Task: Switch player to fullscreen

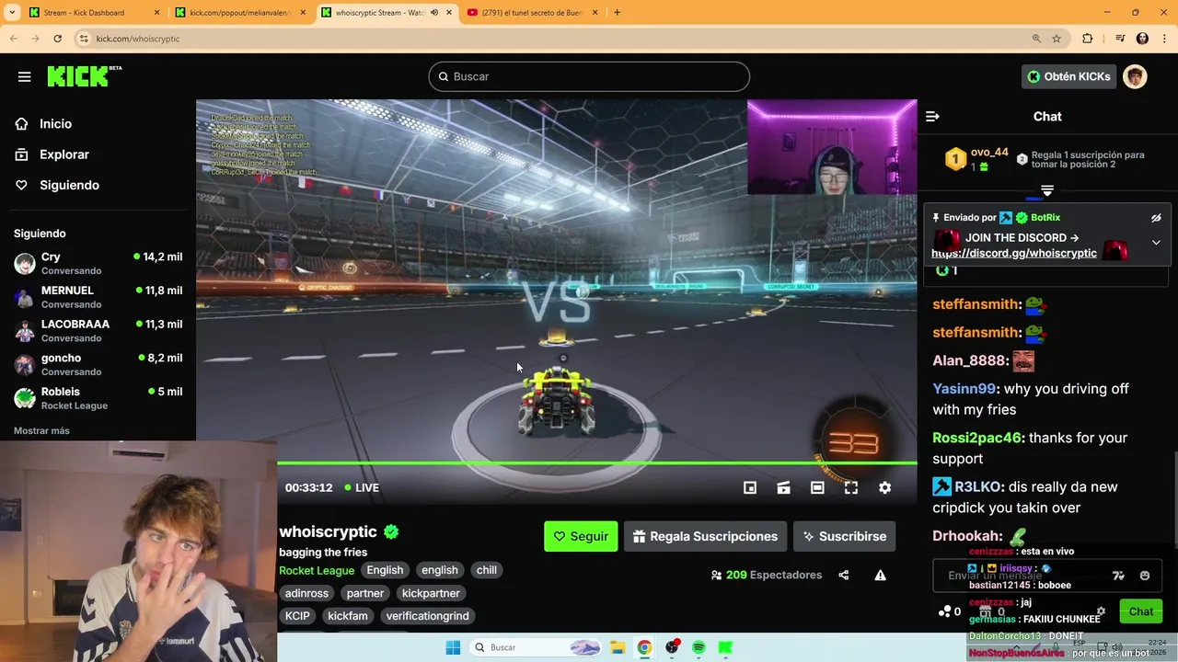Action: click(851, 488)
